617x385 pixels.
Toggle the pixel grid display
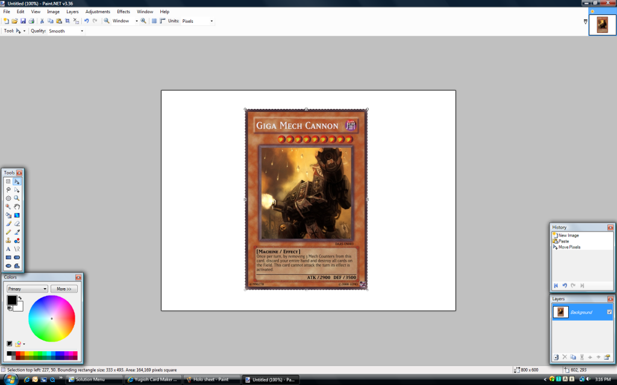click(154, 21)
